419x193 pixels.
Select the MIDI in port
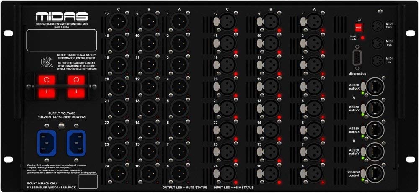[376, 60]
